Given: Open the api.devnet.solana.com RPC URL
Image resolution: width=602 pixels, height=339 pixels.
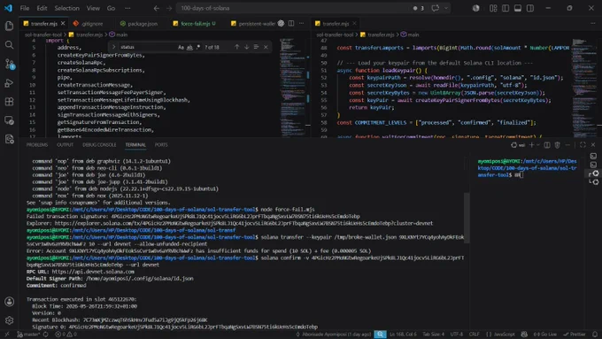Looking at the screenshot, I should [93, 272].
